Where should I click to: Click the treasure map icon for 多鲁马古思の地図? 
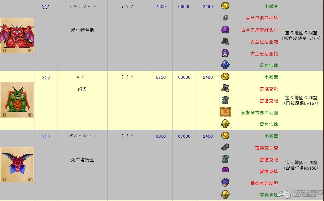click(x=225, y=112)
